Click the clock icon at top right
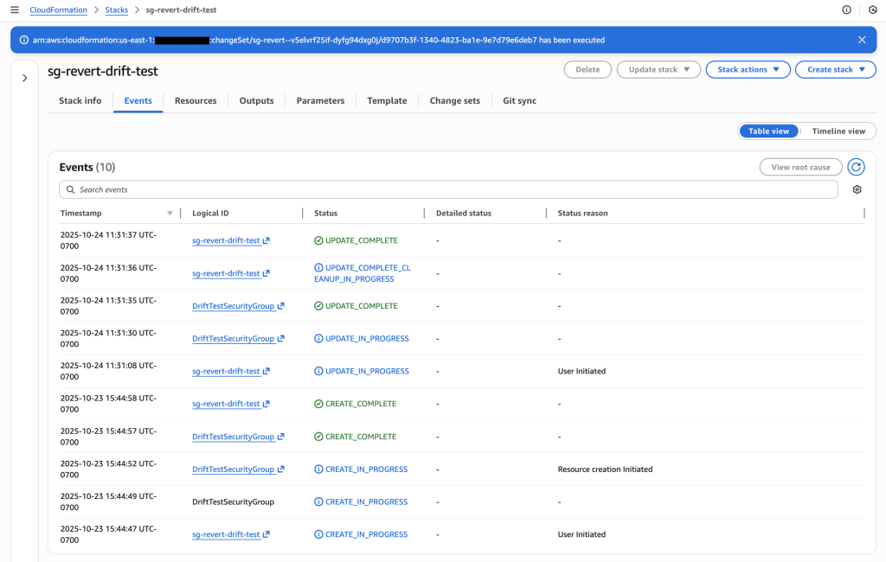The height and width of the screenshot is (562, 886). tap(872, 10)
